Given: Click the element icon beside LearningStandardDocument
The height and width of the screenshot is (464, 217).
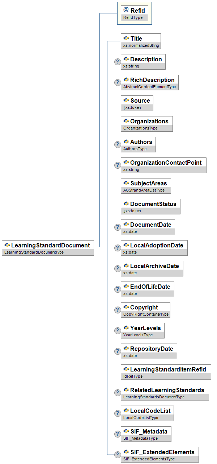Looking at the screenshot, I should click(7, 245).
